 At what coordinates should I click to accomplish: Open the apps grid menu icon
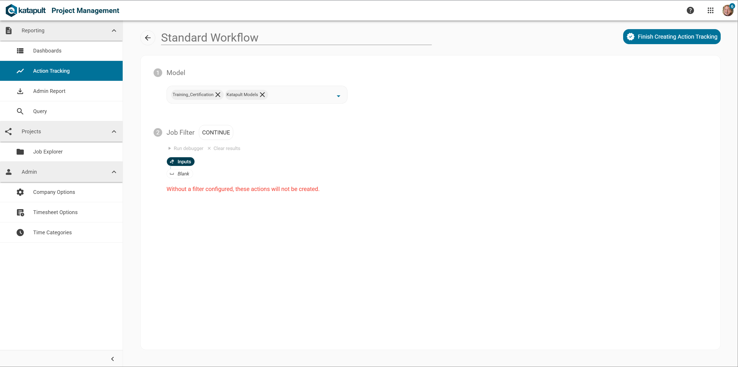(x=710, y=10)
